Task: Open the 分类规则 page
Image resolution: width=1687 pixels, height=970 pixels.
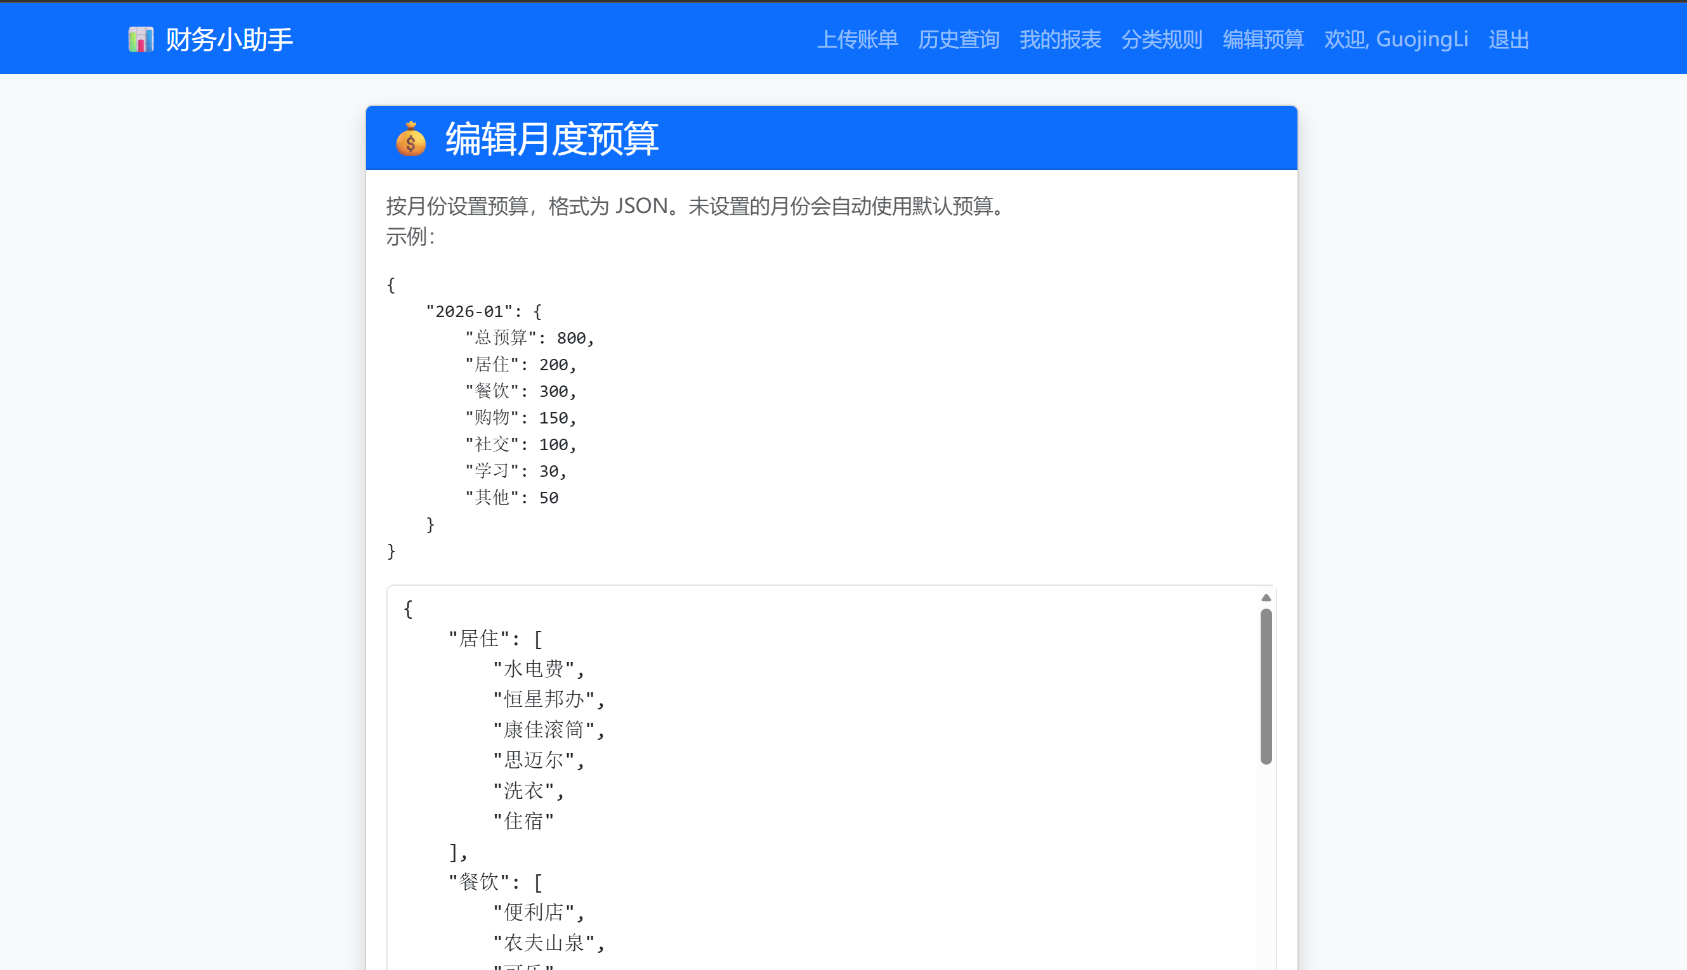Action: (x=1162, y=39)
